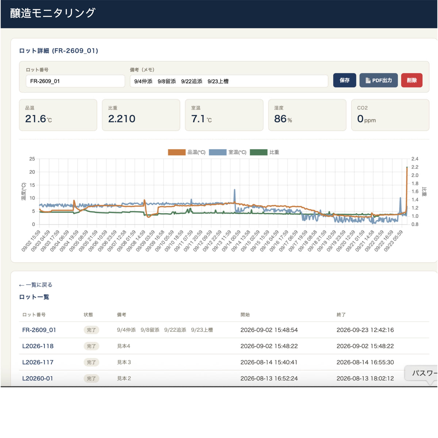Screen dimensions: 438x438
Task: Click 完了 status badge for FR-2609_01
Action: [91, 330]
